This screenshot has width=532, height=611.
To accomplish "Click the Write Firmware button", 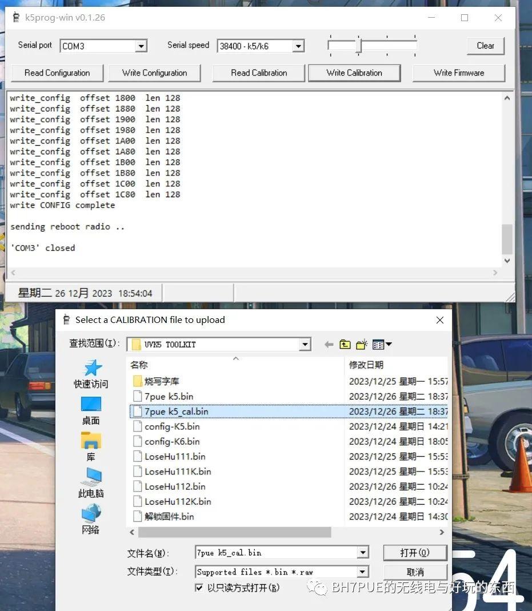I will pos(458,73).
